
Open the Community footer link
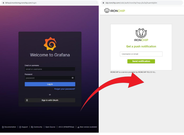click(37, 127)
